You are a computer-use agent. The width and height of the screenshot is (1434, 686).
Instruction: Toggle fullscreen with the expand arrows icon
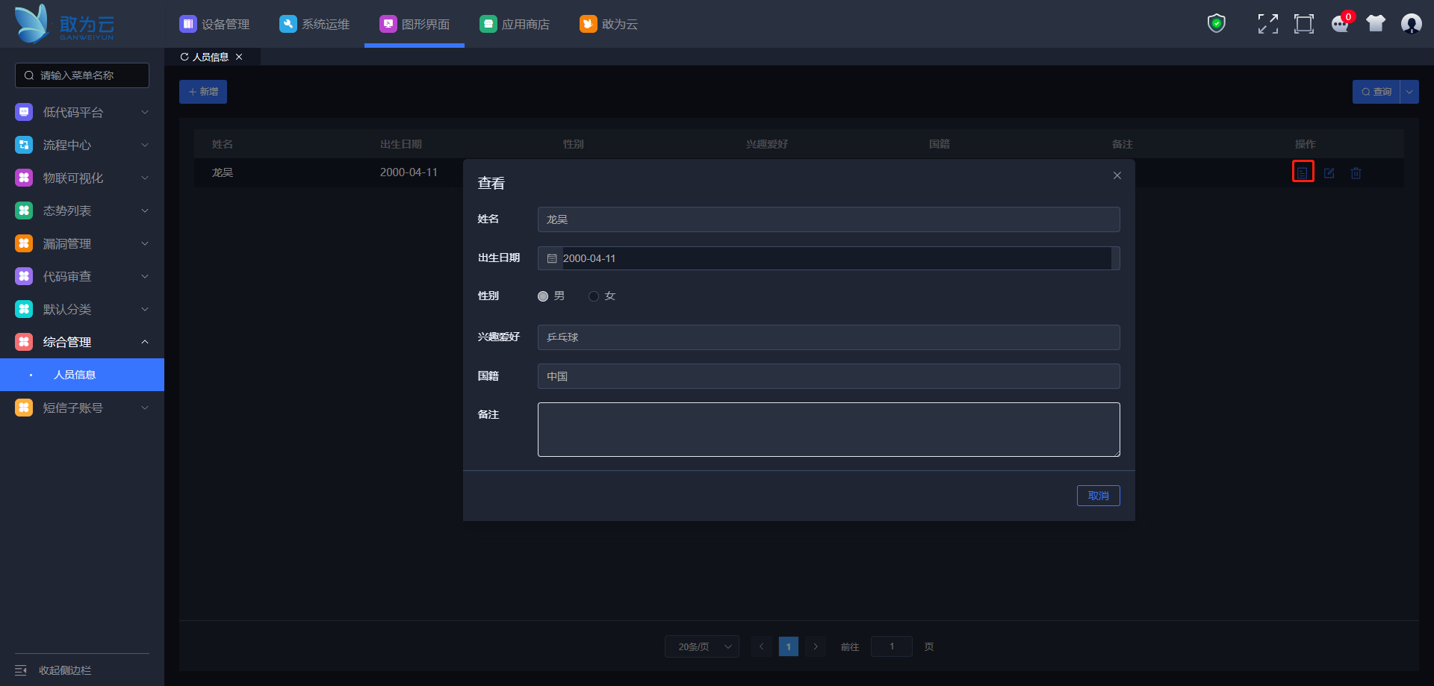tap(1267, 24)
